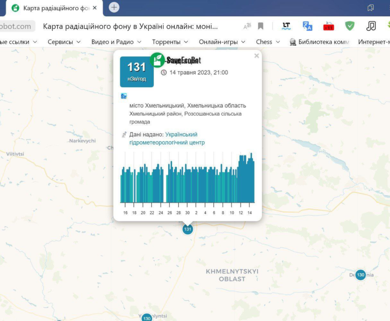Open the translate extension icon

point(307,26)
